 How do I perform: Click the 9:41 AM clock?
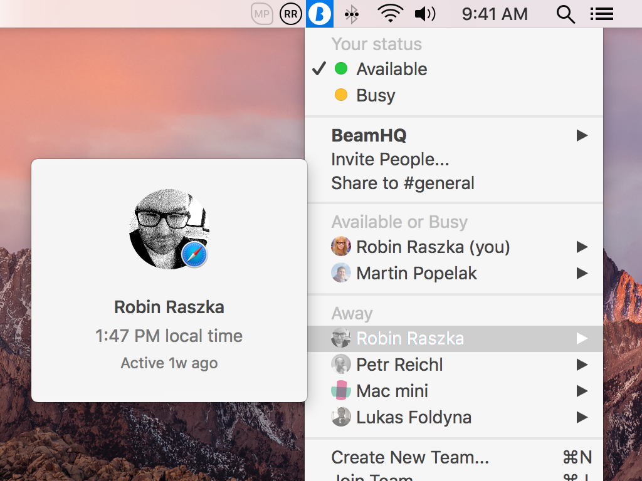click(x=495, y=14)
